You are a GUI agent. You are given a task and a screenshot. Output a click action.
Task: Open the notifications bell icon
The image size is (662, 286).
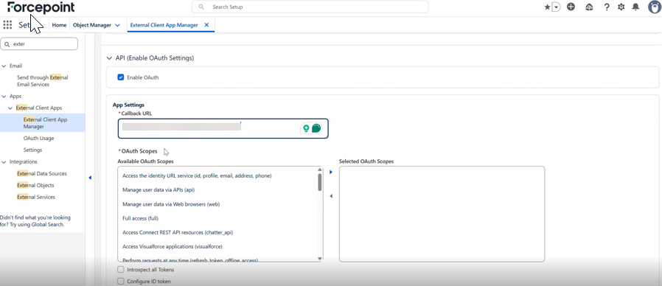635,7
